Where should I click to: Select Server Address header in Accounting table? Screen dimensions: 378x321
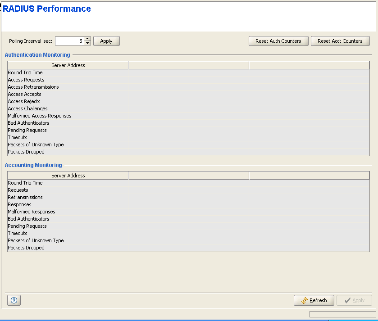[x=68, y=176]
